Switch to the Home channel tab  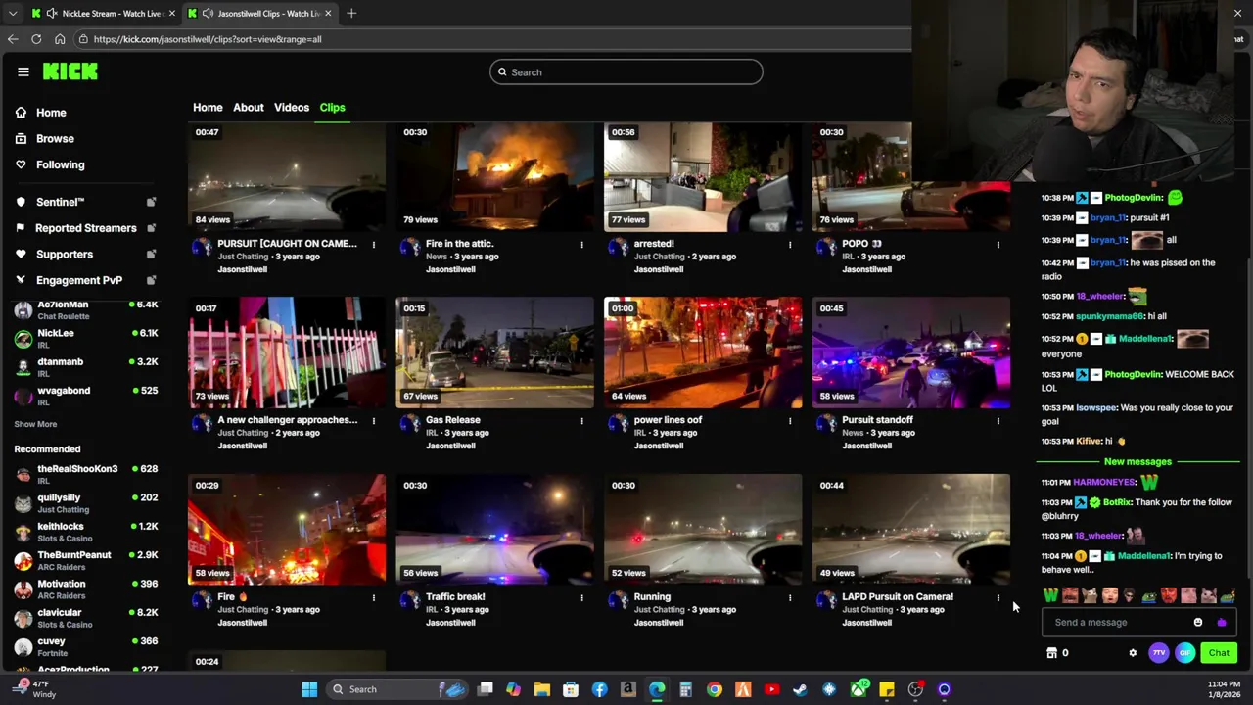[208, 107]
